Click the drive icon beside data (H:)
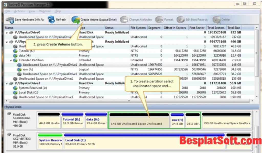This screenshot has height=153, width=262. tap(15, 55)
